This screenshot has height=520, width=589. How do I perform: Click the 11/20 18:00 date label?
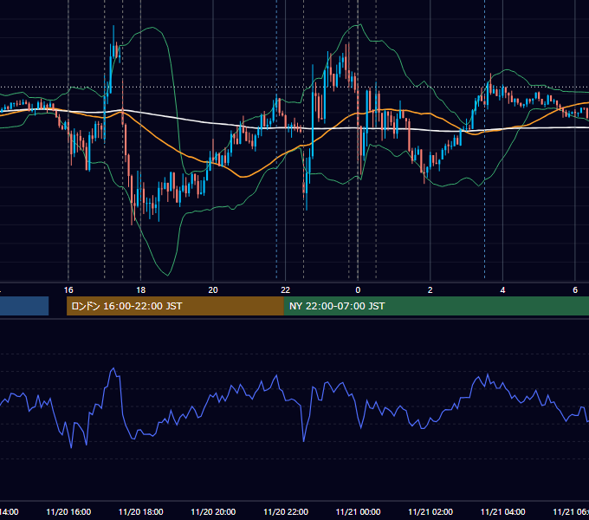pos(141,512)
